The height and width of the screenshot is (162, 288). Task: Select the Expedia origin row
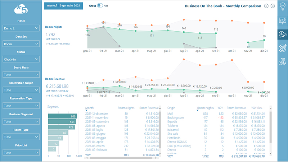coord(216,122)
